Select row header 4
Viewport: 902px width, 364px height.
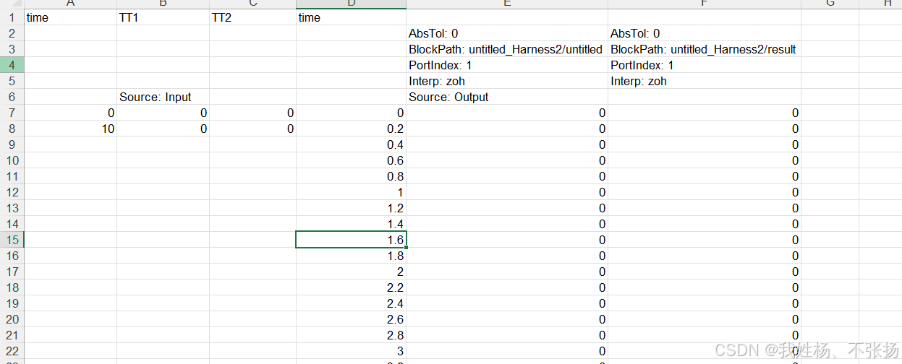coord(12,65)
